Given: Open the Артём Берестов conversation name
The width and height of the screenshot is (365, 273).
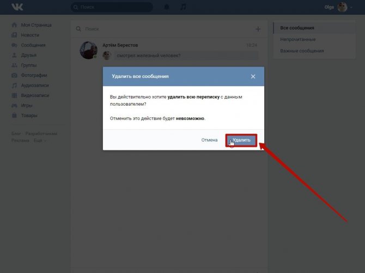Looking at the screenshot, I should [x=120, y=45].
